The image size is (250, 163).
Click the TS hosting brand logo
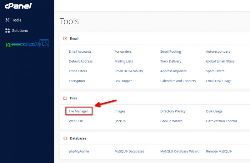27,44
